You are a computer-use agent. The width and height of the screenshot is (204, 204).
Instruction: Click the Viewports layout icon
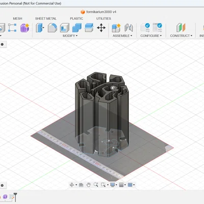130,185
